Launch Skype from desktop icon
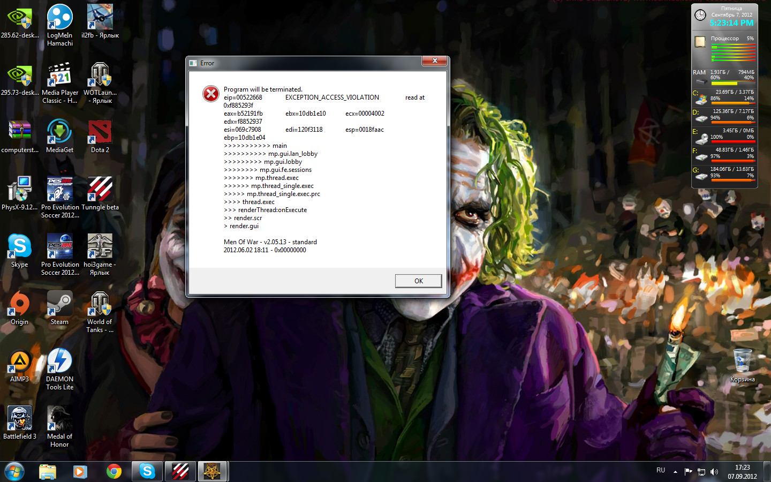The height and width of the screenshot is (482, 771). (20, 251)
